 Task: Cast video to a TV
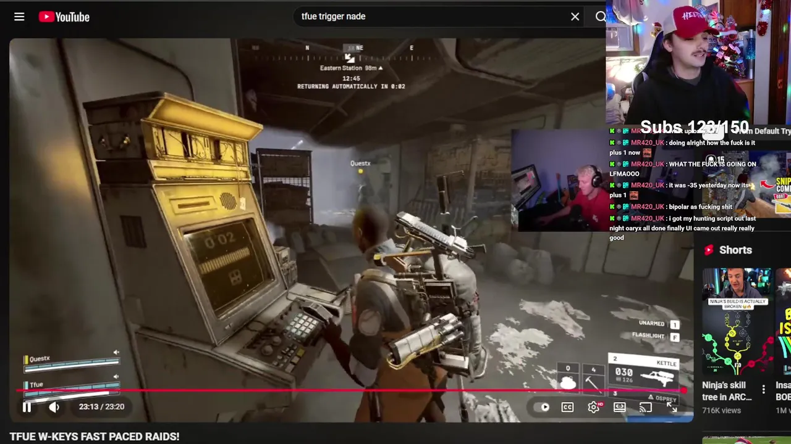(x=645, y=407)
